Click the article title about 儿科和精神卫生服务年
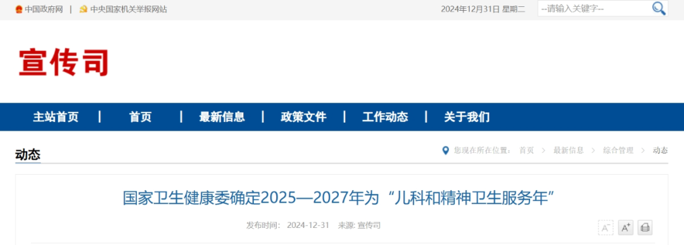This screenshot has width=684, height=245. 338,198
